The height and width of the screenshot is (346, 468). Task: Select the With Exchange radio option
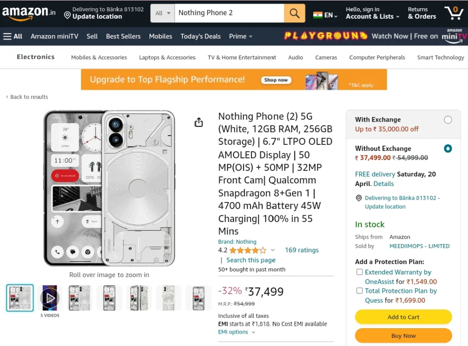(x=448, y=120)
